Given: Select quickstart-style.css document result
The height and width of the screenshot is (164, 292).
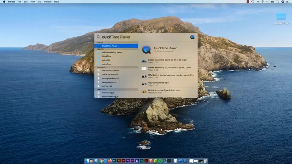Looking at the screenshot, I should point(116,70).
